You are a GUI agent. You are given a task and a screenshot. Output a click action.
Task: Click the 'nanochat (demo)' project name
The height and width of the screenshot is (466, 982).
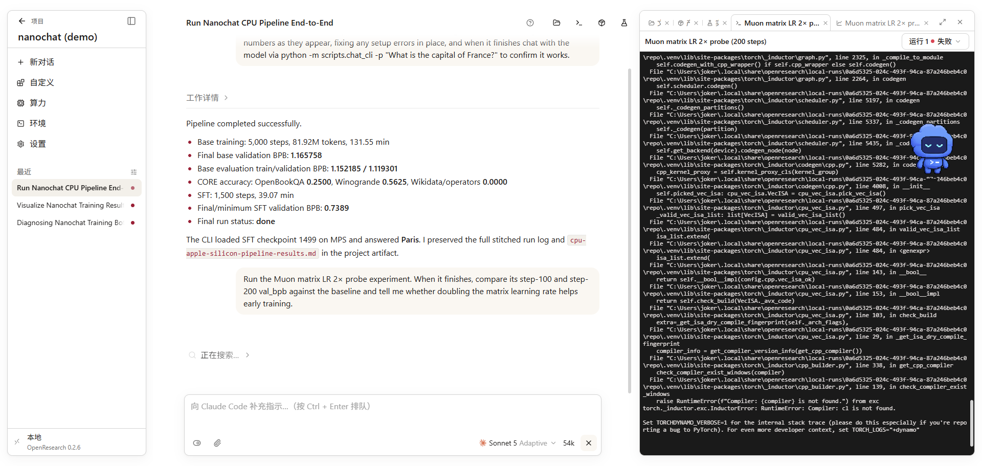[x=58, y=37]
